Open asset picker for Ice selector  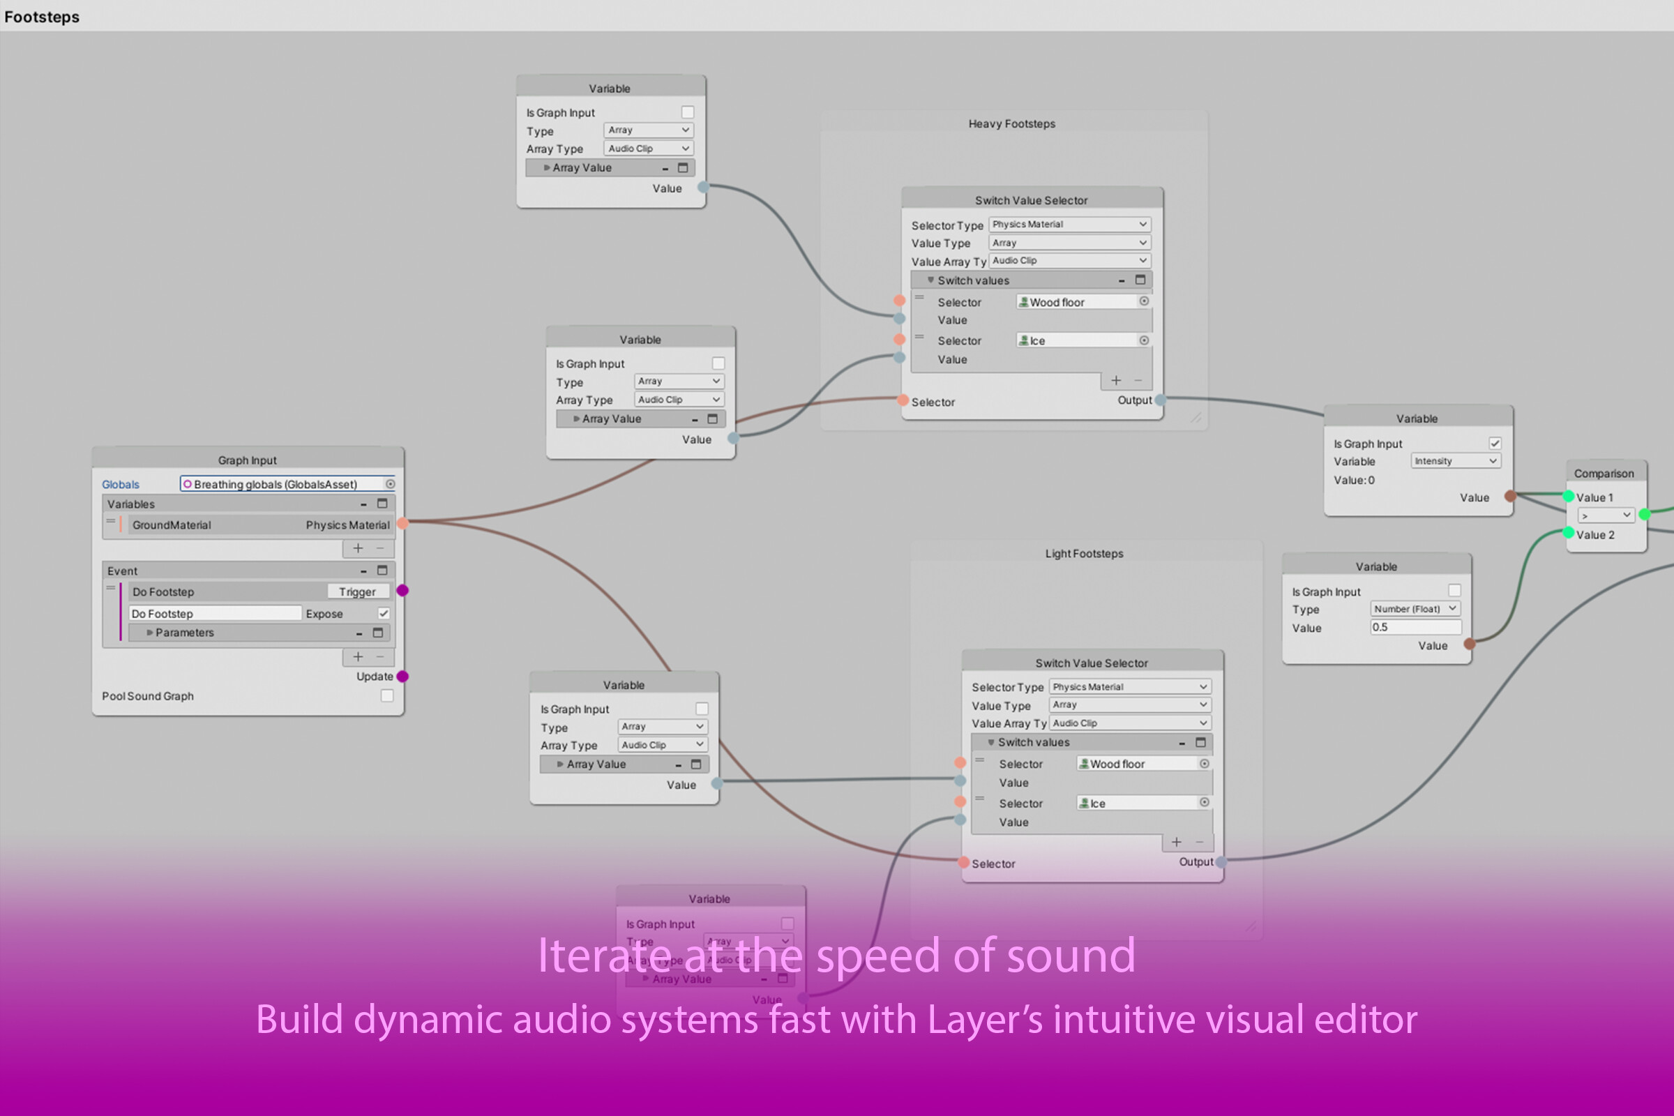[1145, 340]
